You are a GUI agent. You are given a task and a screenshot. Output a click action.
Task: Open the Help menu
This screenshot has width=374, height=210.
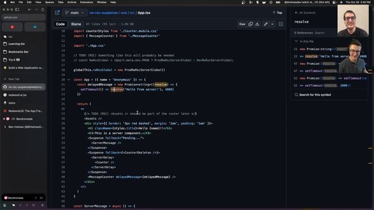tap(113, 2)
